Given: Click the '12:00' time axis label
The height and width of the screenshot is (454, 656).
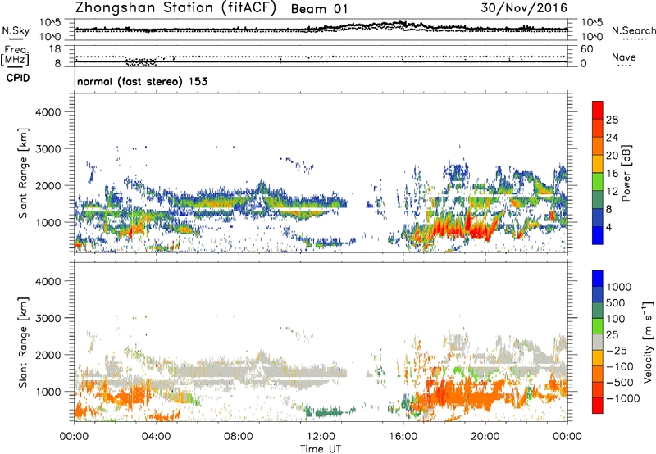Looking at the screenshot, I should [x=321, y=437].
